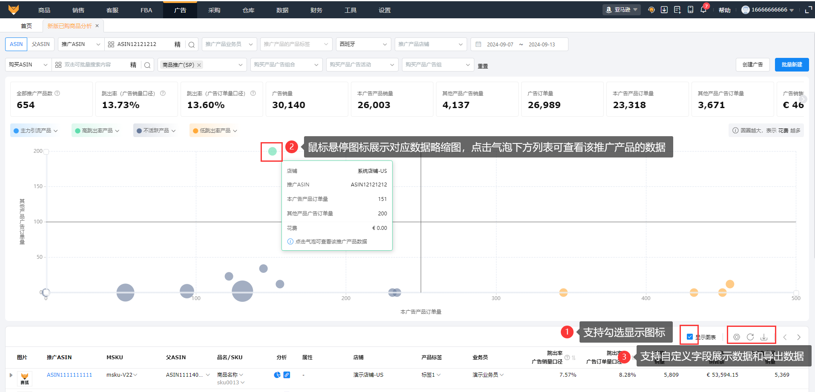The image size is (815, 392).
Task: Open the notification bell with 7 alerts
Action: tap(703, 10)
